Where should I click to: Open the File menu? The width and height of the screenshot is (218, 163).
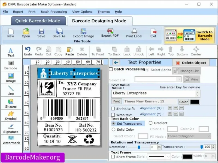click(x=5, y=12)
